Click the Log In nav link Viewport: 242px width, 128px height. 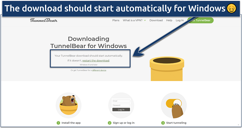(x=180, y=20)
